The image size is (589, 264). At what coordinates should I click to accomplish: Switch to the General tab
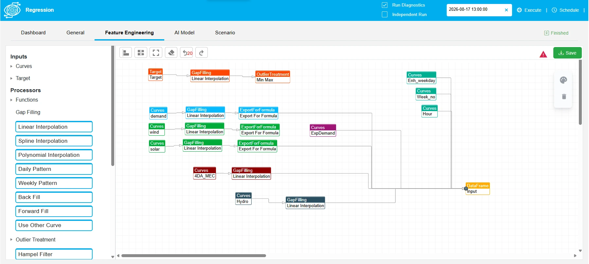[x=75, y=33]
